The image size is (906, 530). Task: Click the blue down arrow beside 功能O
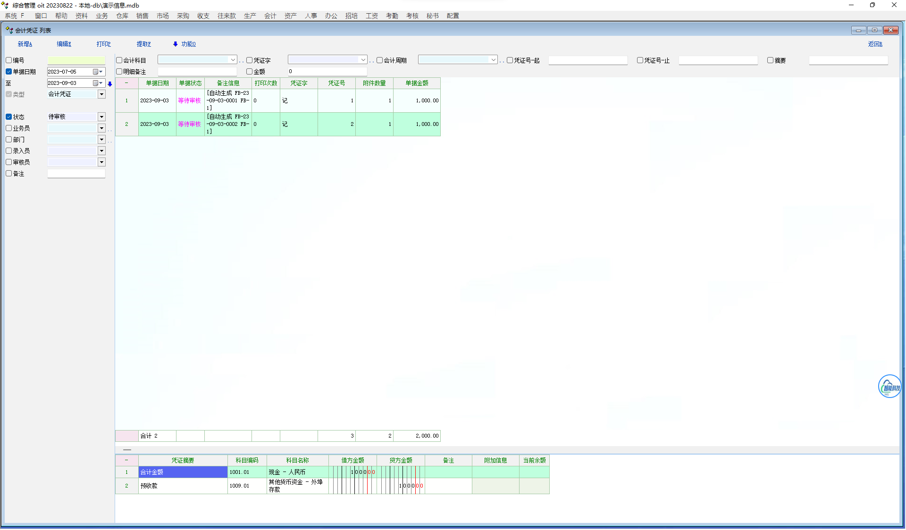pos(176,44)
